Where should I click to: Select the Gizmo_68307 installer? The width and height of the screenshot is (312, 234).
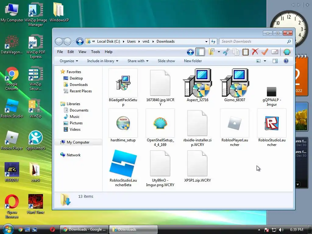(x=235, y=85)
